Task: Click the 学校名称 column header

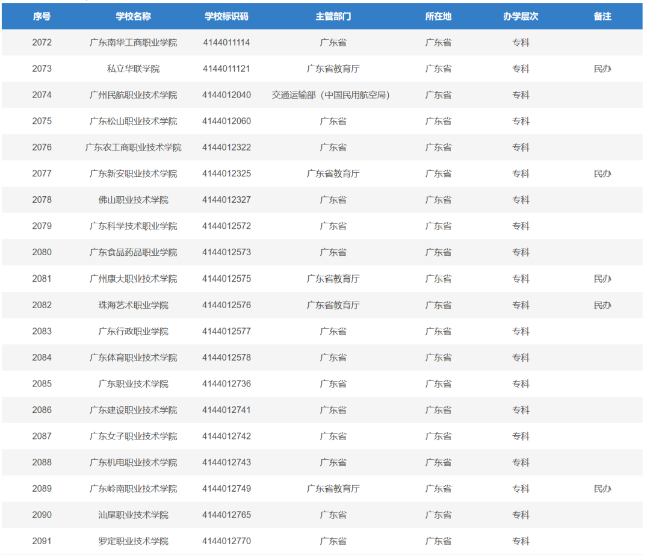Action: [133, 16]
